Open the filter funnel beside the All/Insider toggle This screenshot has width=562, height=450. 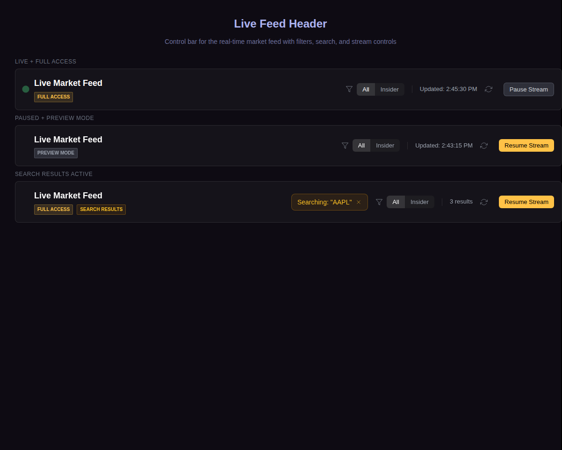click(349, 89)
